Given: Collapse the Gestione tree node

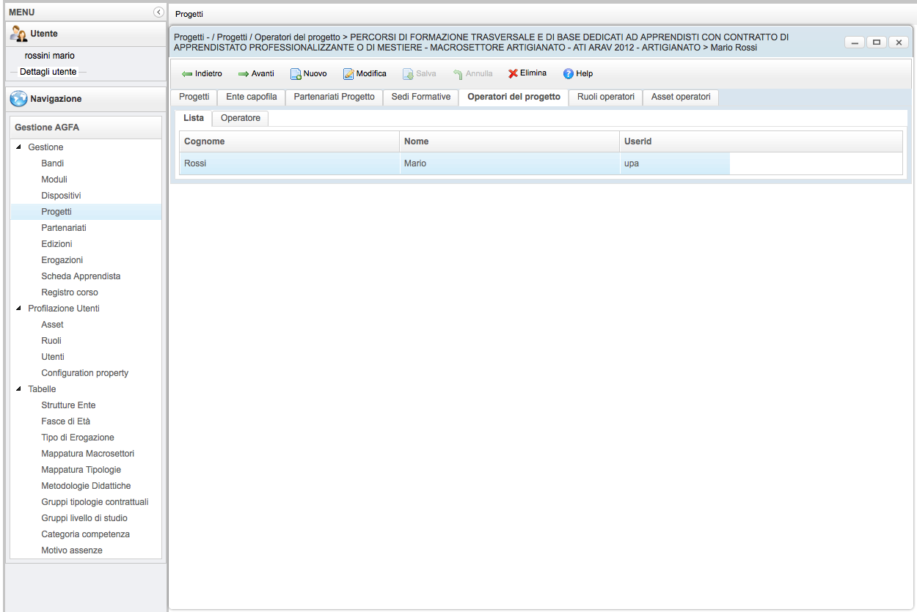Looking at the screenshot, I should [x=18, y=147].
